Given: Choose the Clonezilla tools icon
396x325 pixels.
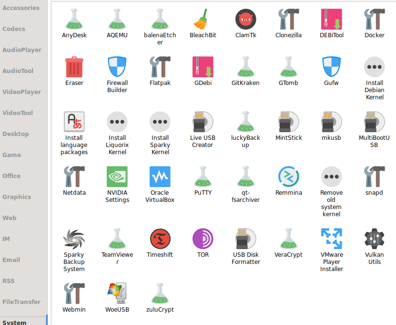Looking at the screenshot, I should 289,19.
